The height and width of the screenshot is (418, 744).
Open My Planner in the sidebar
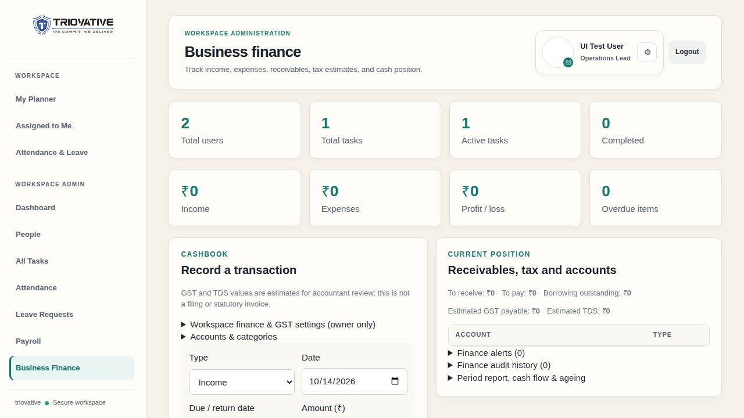point(72,99)
